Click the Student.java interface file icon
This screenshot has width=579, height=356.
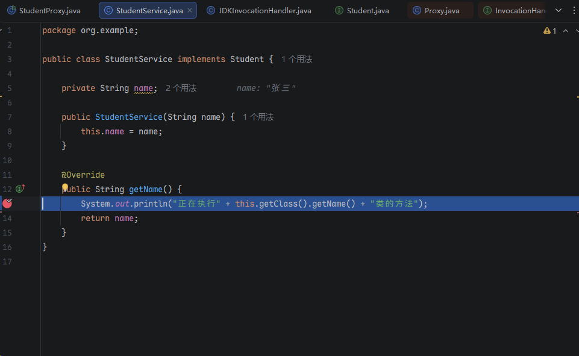[339, 11]
